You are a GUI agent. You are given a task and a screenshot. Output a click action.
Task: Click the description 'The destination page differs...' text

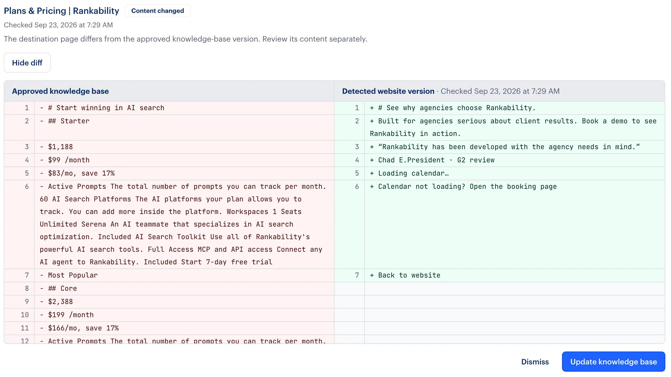pyautogui.click(x=186, y=39)
